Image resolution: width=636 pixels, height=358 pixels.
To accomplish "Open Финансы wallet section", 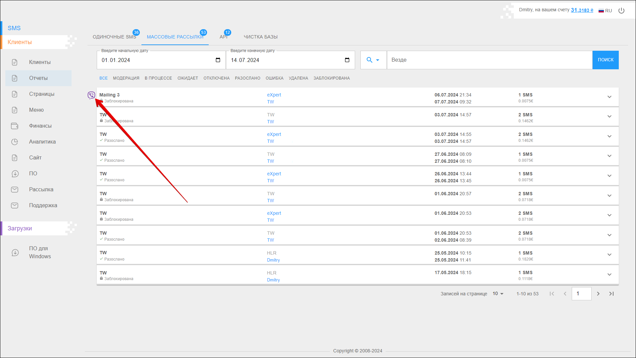I will 40,126.
